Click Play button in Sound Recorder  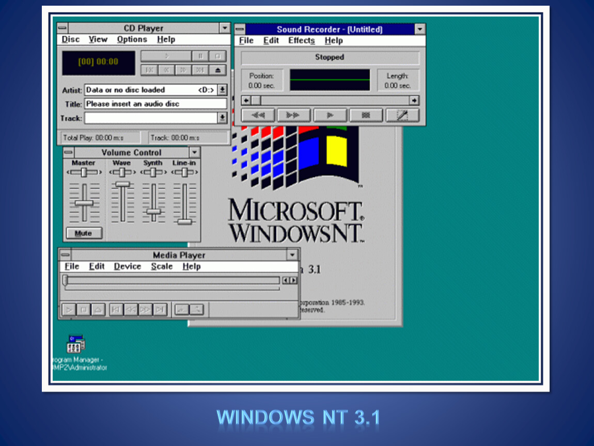click(330, 115)
